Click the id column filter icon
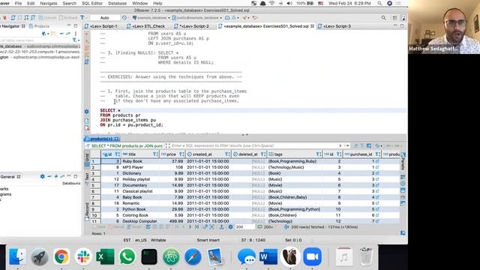 point(118,154)
